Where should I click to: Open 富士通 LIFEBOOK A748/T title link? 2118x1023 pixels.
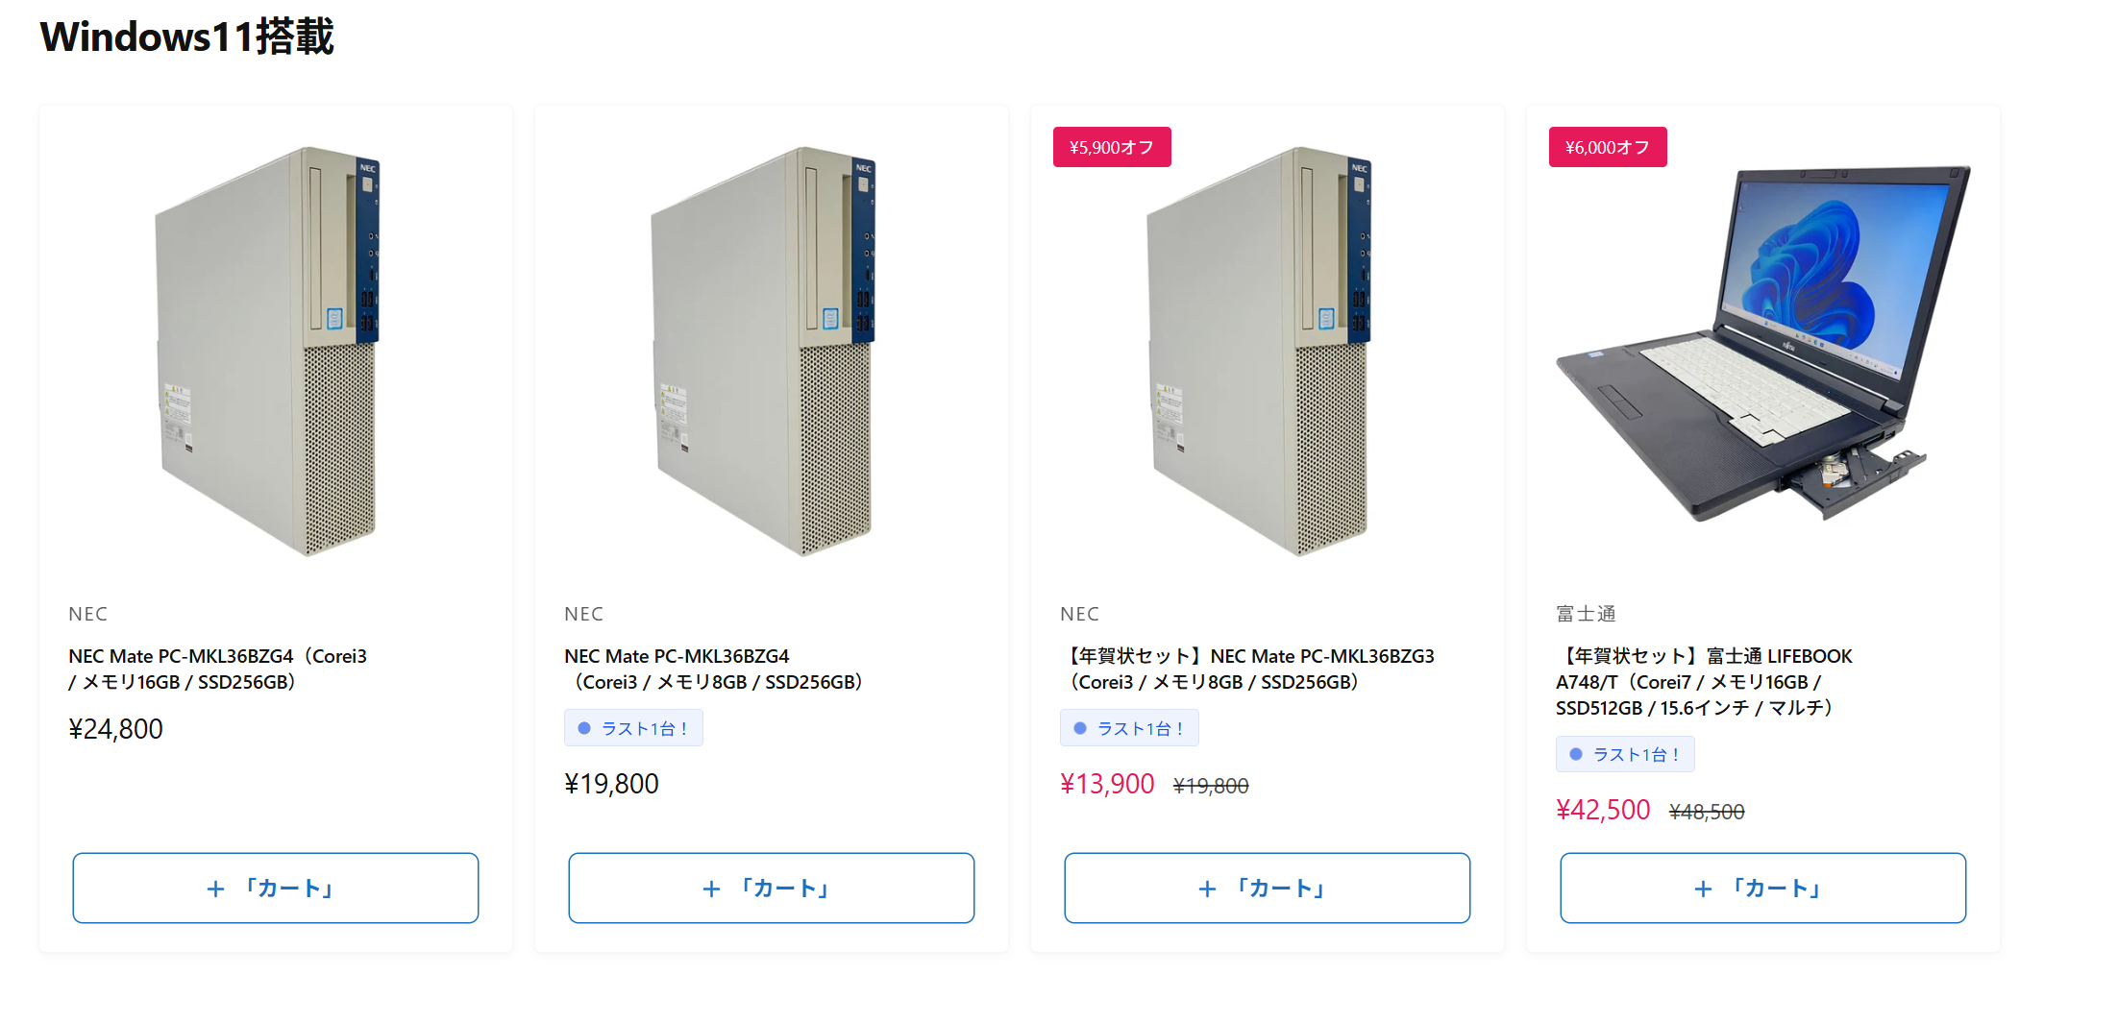(x=1703, y=682)
